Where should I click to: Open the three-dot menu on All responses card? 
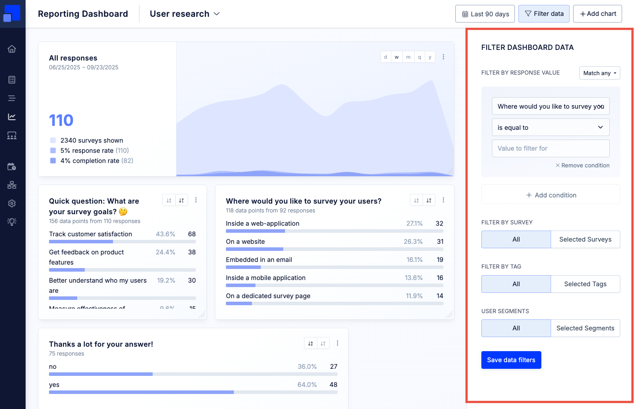tap(443, 57)
